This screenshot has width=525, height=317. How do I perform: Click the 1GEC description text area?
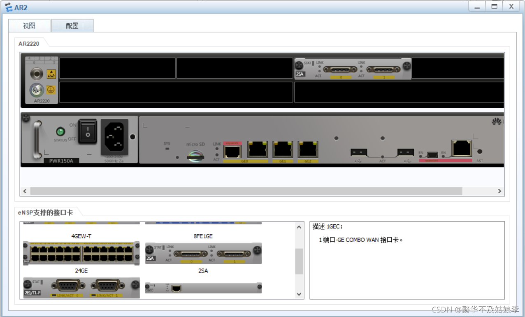point(407,261)
